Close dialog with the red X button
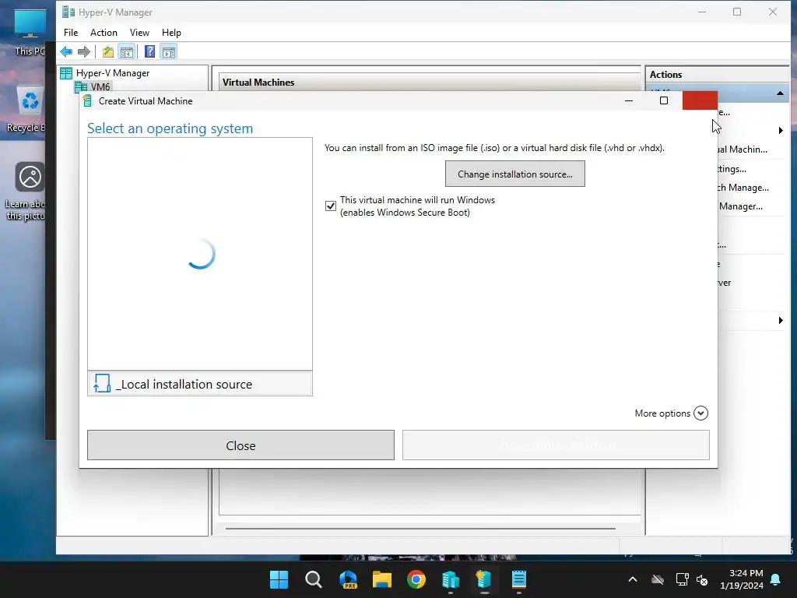The image size is (797, 598). pyautogui.click(x=700, y=100)
